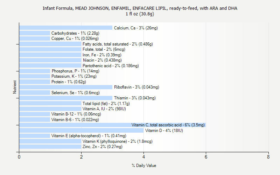Click the Vitamin D bar in the chart
Image resolution: width=280 pixels, height=175 pixels.
(x=82, y=130)
